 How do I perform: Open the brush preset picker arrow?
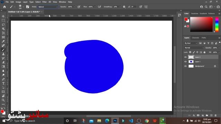click(x=23, y=7)
